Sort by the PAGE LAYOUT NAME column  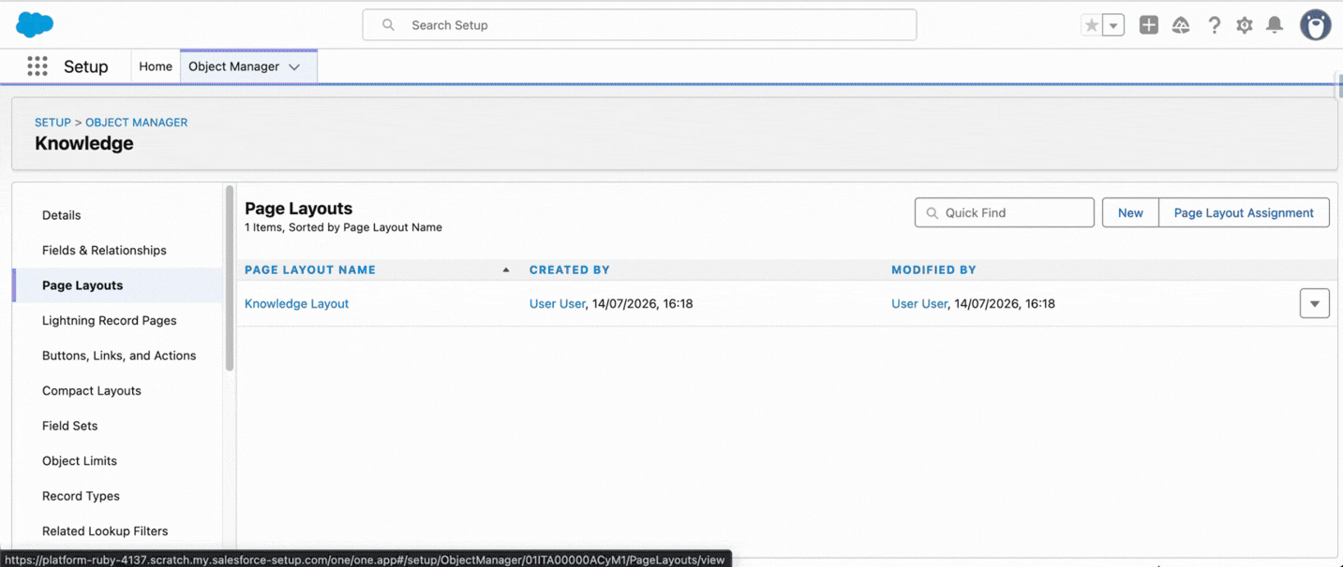[310, 269]
